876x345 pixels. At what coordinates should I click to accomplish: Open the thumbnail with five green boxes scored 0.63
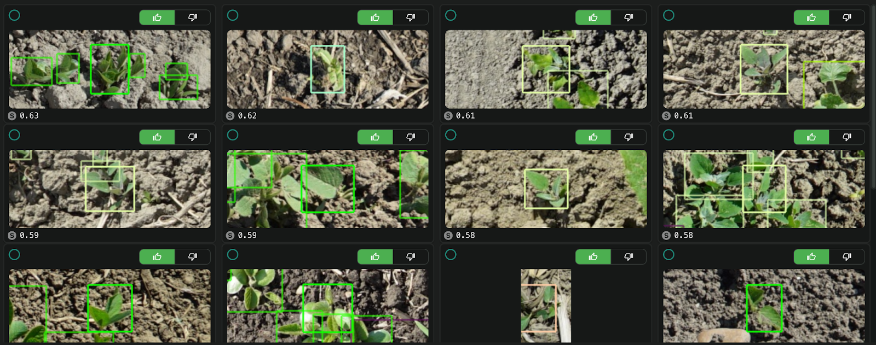pyautogui.click(x=109, y=69)
